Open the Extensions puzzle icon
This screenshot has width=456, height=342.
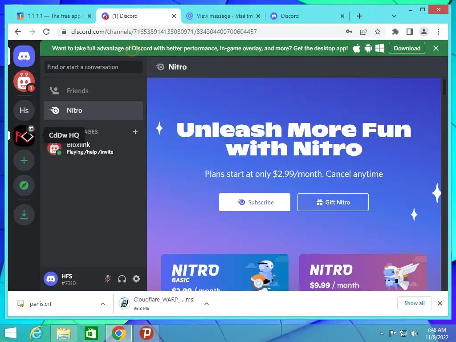395,32
